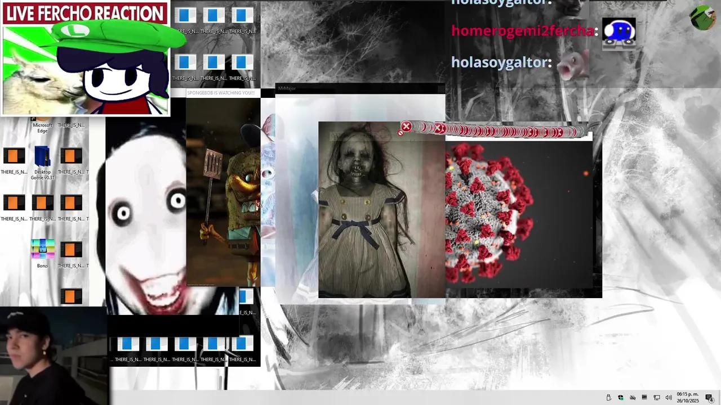Click the creepy doll in striped dress image

pos(382,209)
